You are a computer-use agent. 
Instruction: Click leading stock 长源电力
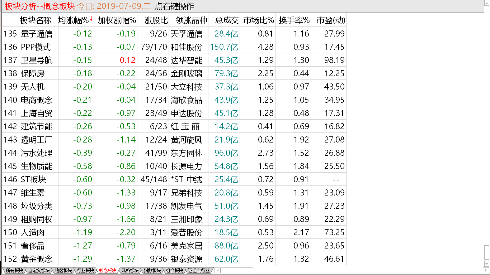(x=187, y=167)
